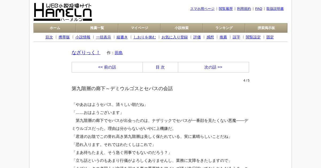Open 閲覧設定 reading settings
Image resolution: width=321 pixels, height=168 pixels.
(253, 37)
